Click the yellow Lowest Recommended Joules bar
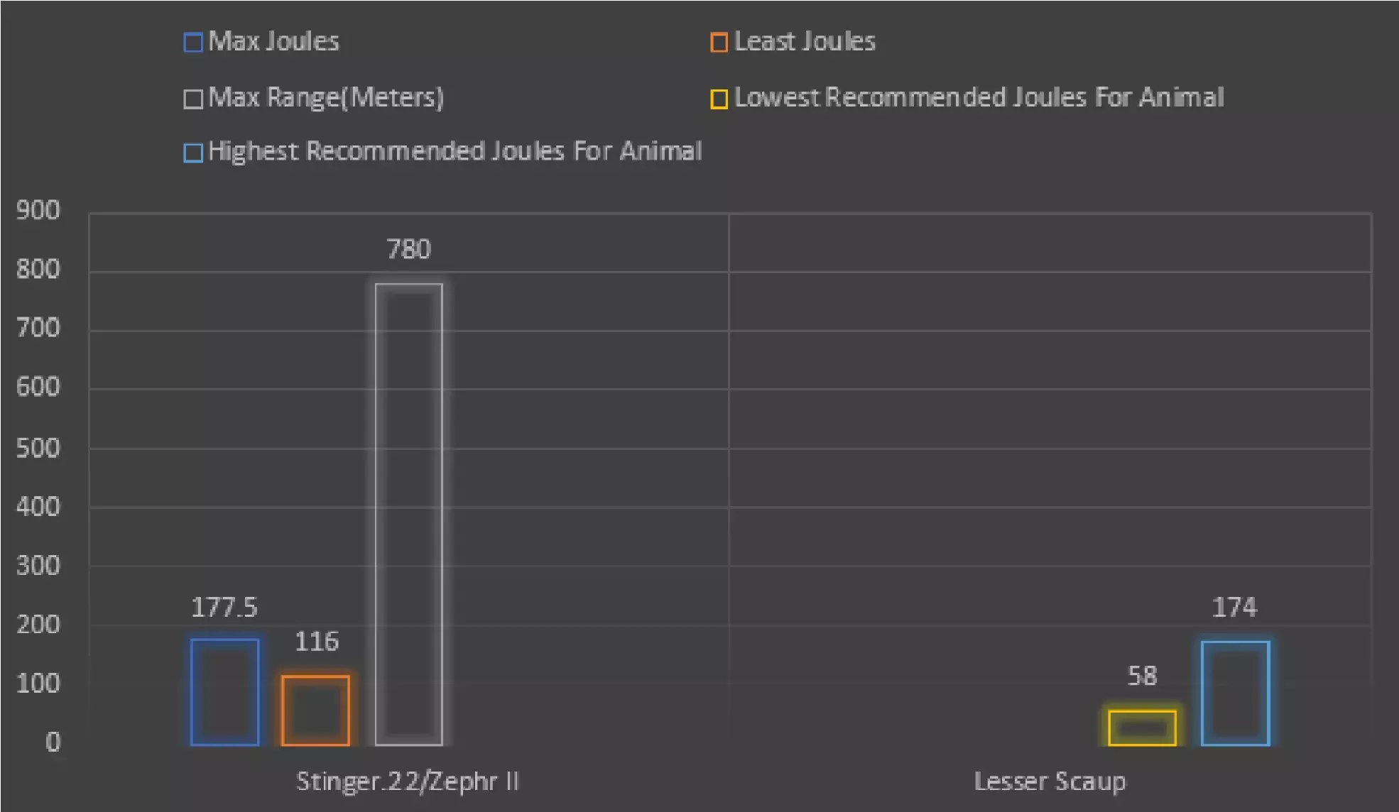1399x812 pixels. pos(1142,728)
